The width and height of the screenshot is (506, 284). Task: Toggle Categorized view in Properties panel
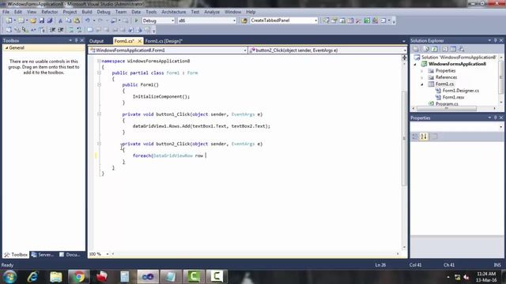[x=415, y=136]
